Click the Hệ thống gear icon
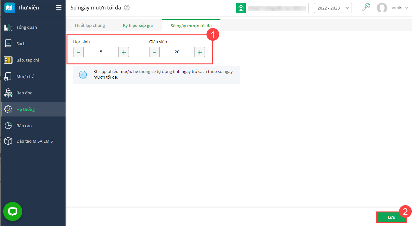413x226 pixels. point(8,109)
